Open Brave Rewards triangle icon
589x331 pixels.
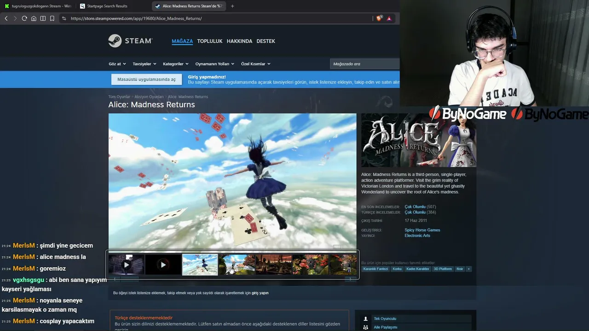(x=389, y=18)
